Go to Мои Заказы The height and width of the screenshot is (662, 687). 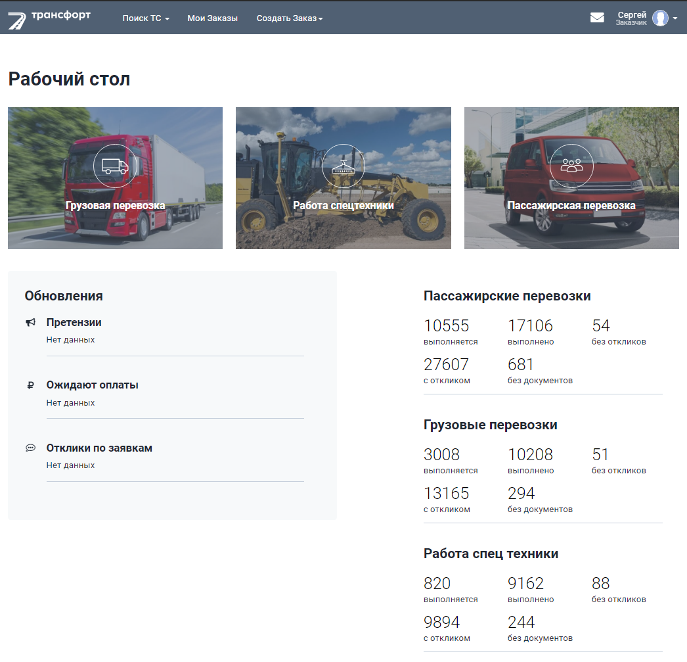point(213,18)
